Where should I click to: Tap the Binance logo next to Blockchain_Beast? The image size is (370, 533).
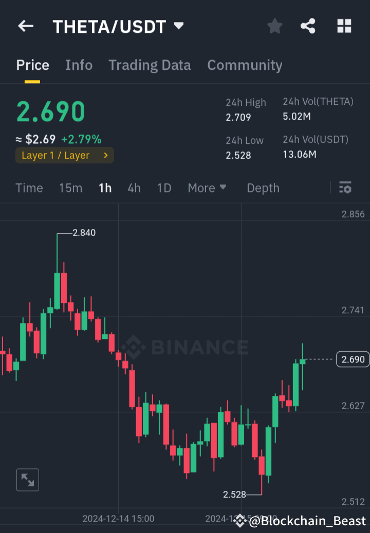(239, 520)
